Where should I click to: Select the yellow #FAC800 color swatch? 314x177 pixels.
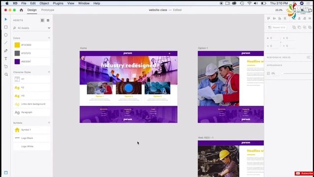(x=17, y=45)
